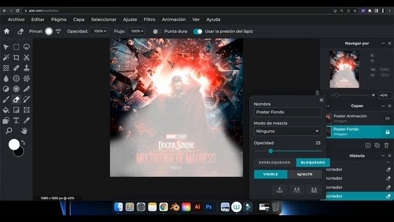
Task: Open the Opacidad 100% dropdown
Action: click(100, 31)
